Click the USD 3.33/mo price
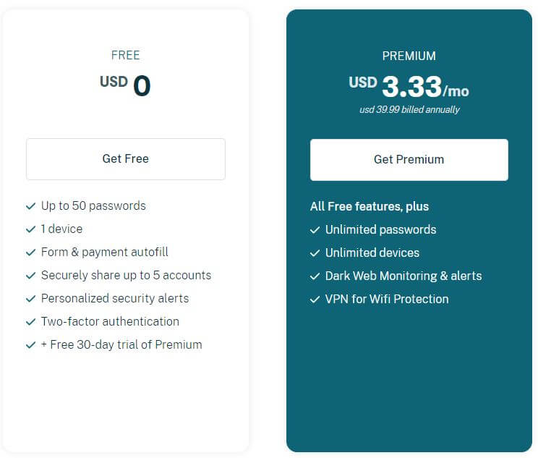 [x=409, y=87]
